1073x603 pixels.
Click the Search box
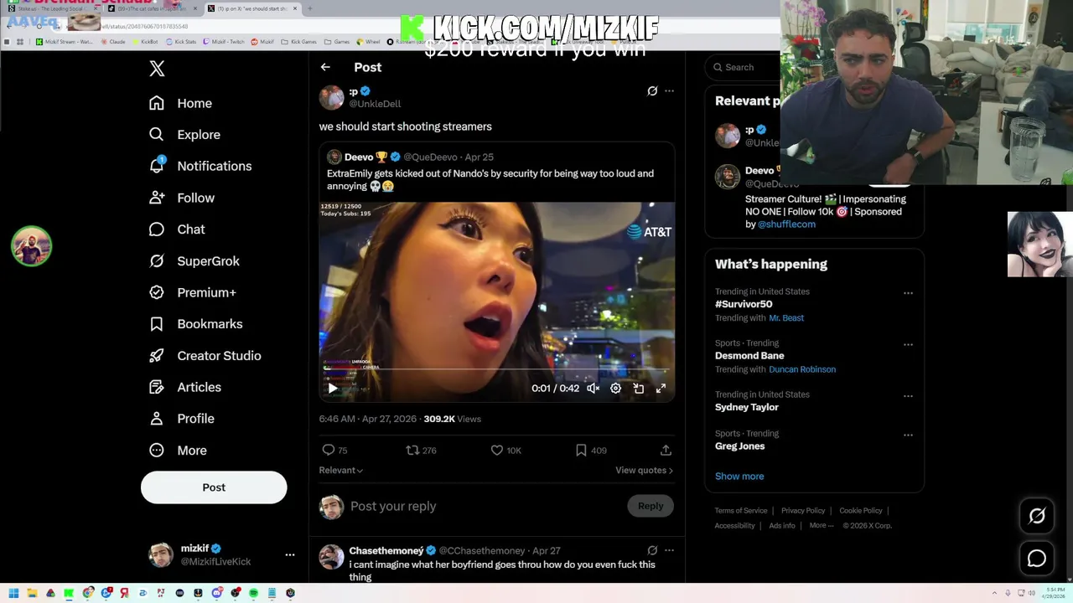[744, 67]
